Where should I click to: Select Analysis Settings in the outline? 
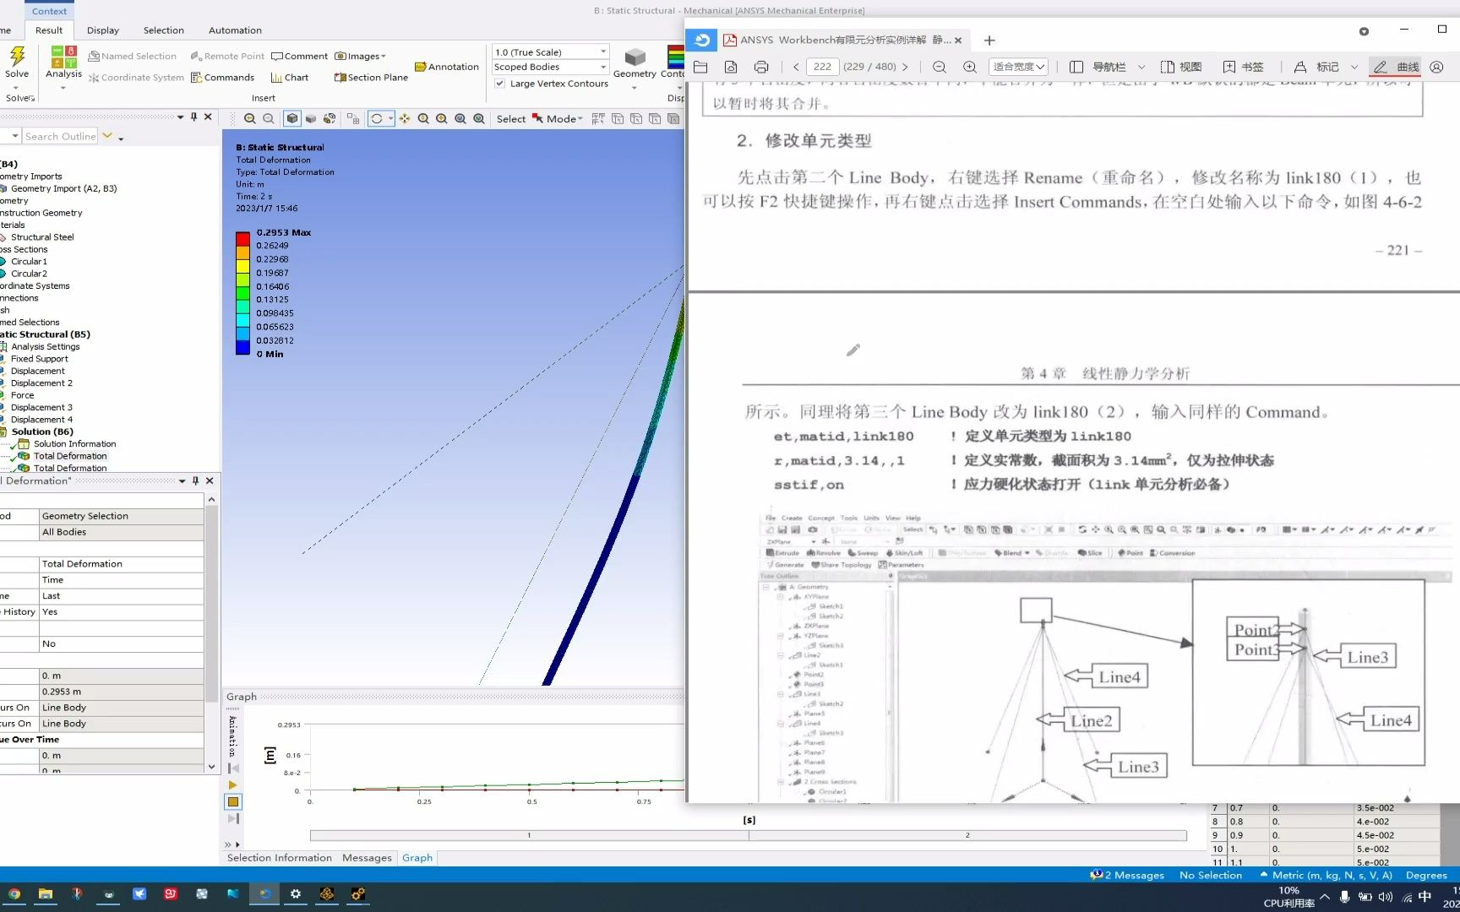pos(46,346)
